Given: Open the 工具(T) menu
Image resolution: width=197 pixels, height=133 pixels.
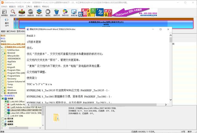Looking at the screenshot, I should coord(29,6).
